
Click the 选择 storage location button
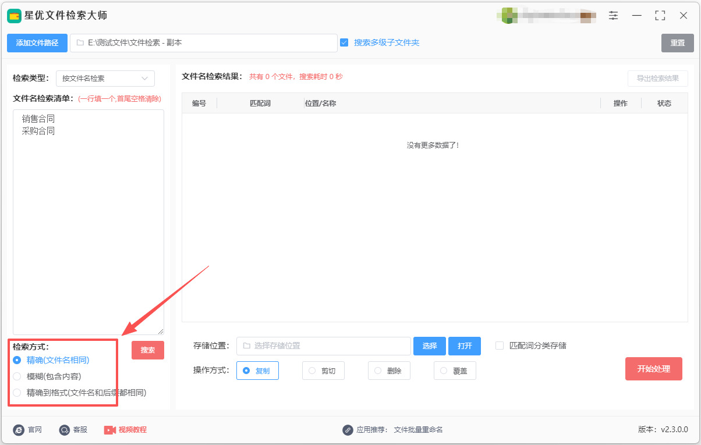[430, 346]
